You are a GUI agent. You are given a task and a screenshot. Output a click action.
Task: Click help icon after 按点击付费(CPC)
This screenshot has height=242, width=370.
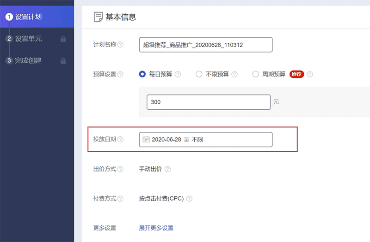point(189,199)
